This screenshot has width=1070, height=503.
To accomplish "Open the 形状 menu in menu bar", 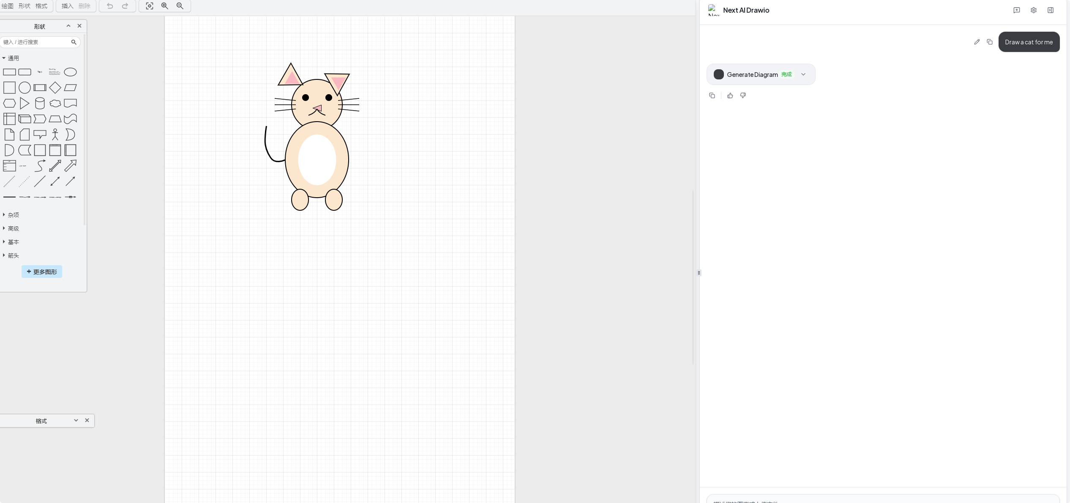I will 24,6.
